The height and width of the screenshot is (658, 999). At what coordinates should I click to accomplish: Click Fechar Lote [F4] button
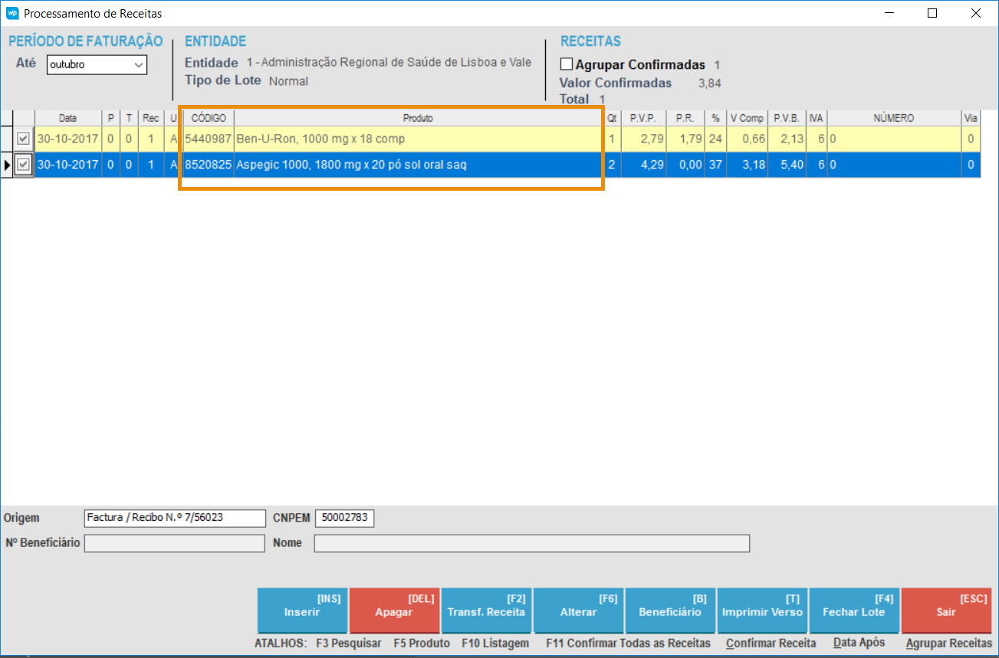pyautogui.click(x=853, y=611)
